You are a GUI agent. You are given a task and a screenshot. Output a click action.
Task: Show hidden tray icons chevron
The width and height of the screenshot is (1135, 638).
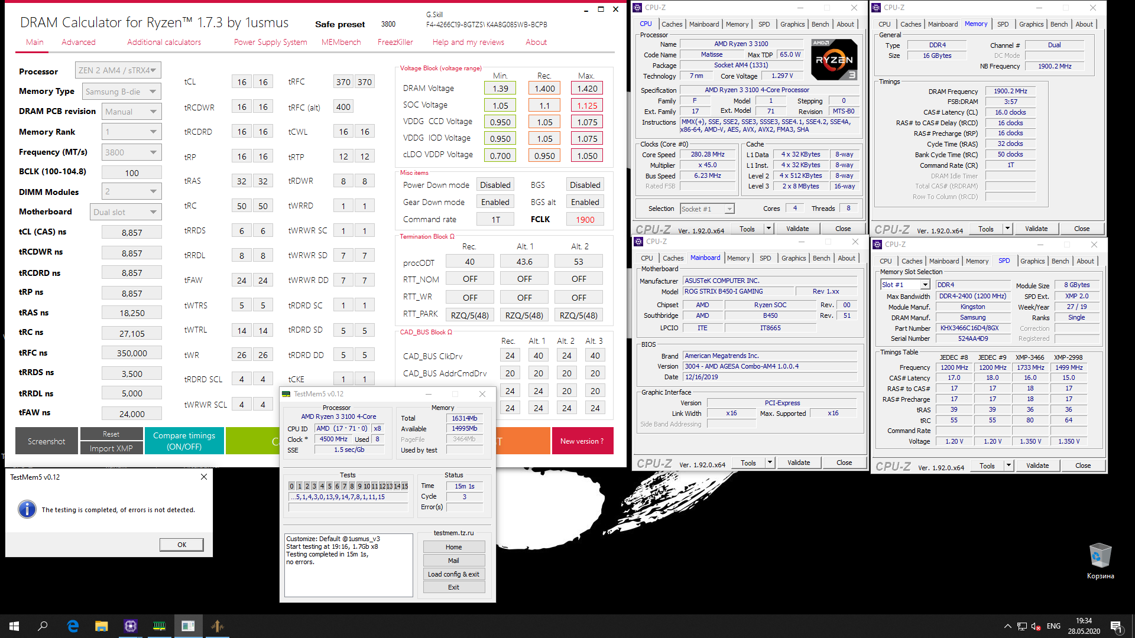(1007, 626)
